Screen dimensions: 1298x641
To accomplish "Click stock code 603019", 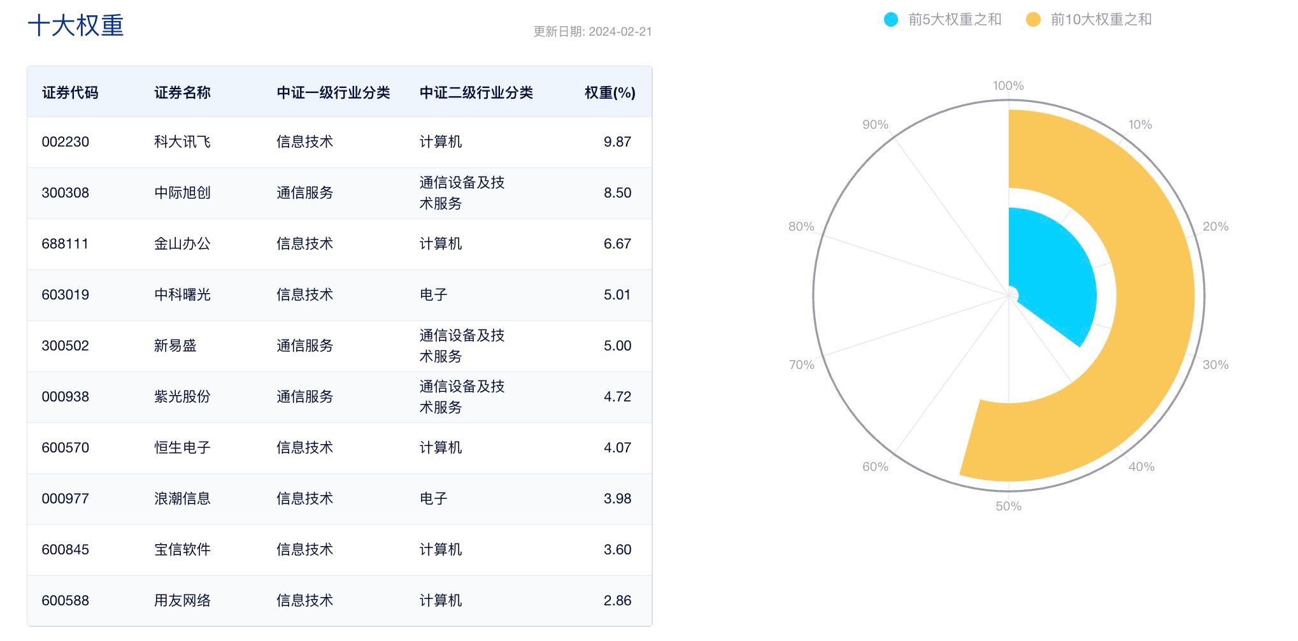I will pyautogui.click(x=65, y=294).
